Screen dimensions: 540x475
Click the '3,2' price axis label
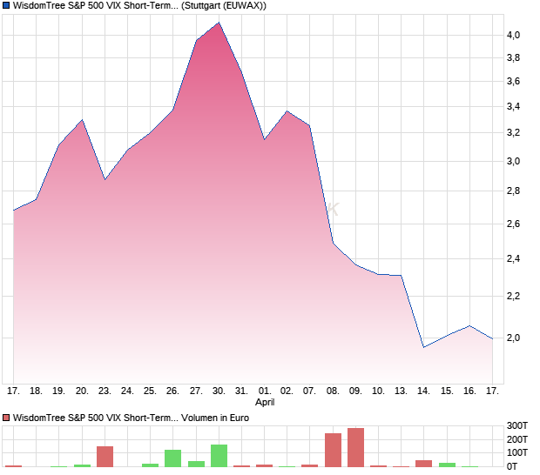pos(513,133)
